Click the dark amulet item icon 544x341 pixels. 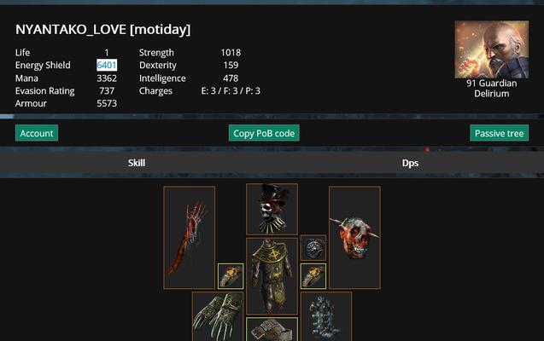coord(313,248)
